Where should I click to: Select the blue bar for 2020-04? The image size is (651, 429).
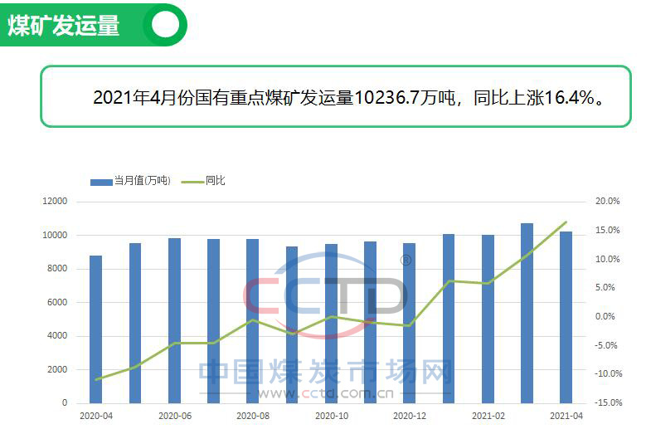point(96,329)
